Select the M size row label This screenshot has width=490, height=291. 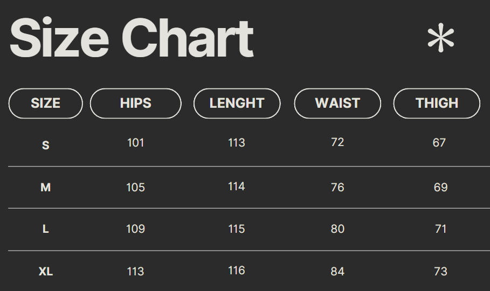tap(46, 188)
